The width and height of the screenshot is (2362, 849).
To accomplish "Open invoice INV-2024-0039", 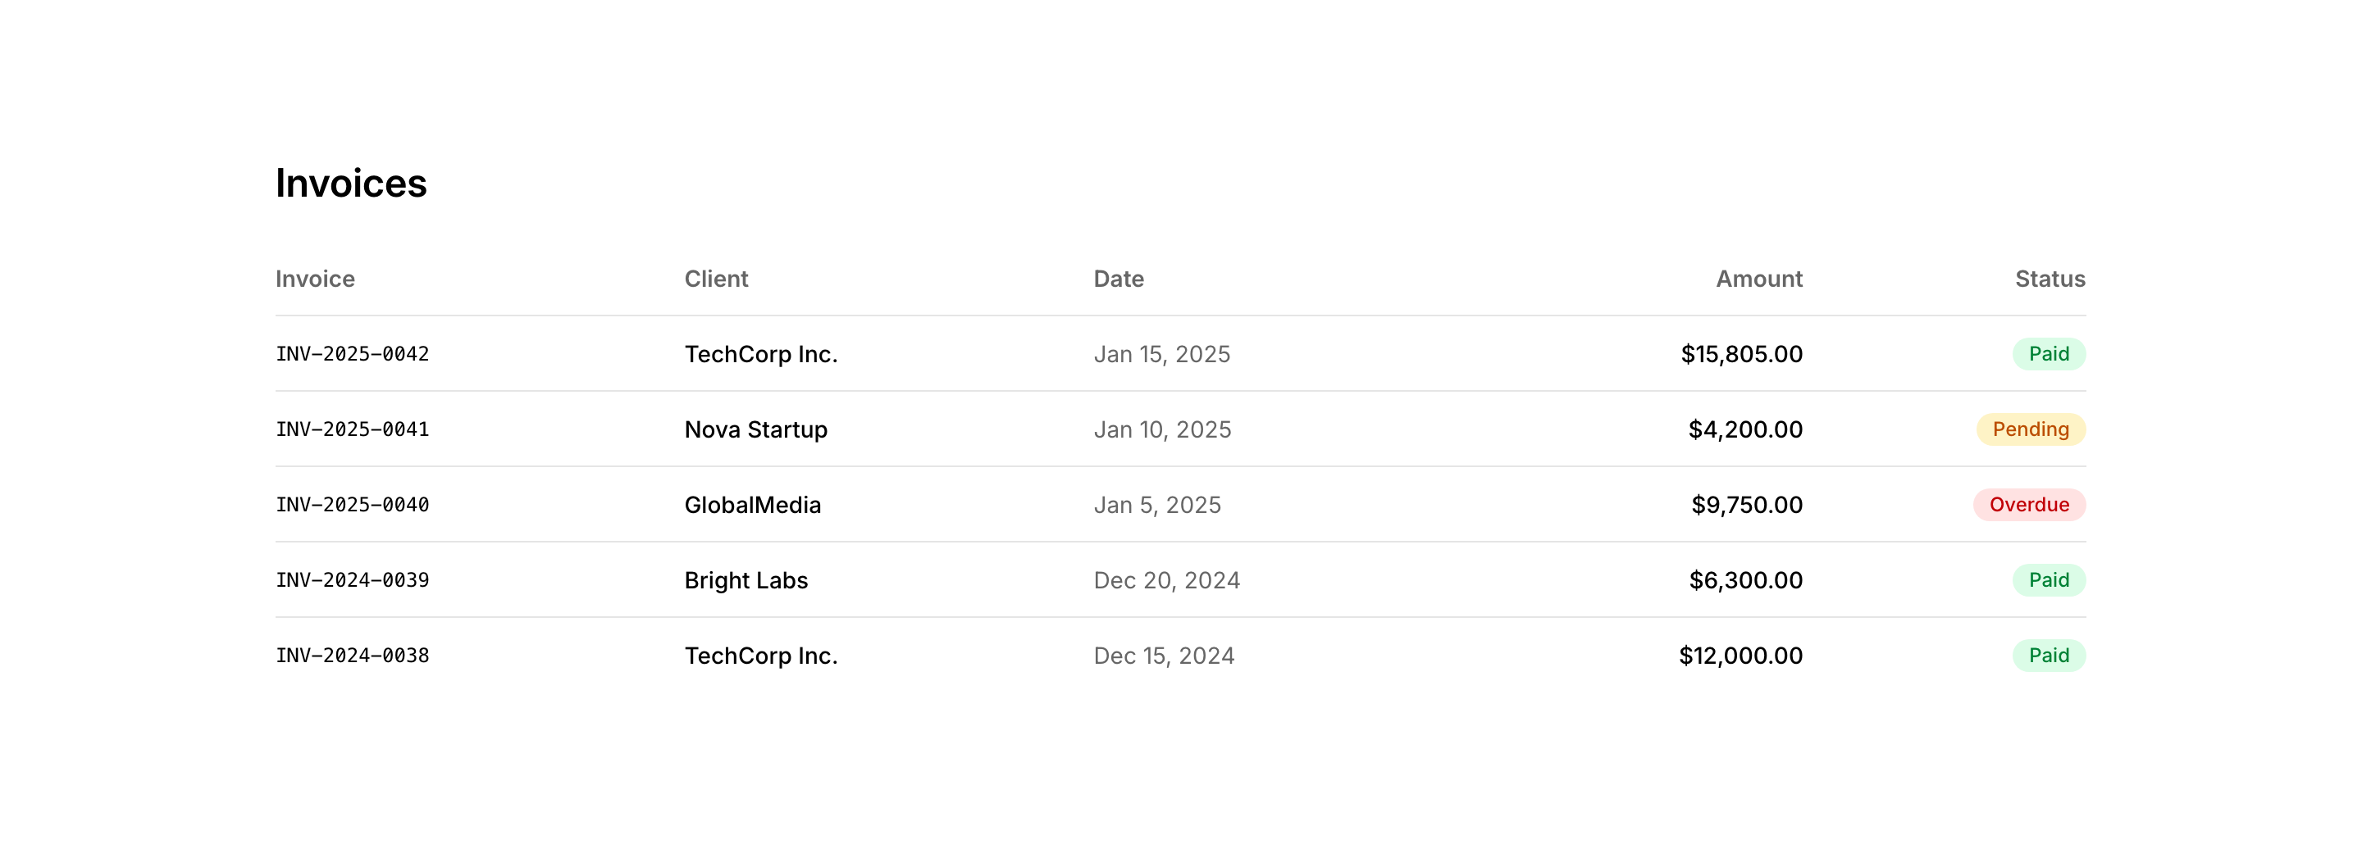I will [x=352, y=579].
